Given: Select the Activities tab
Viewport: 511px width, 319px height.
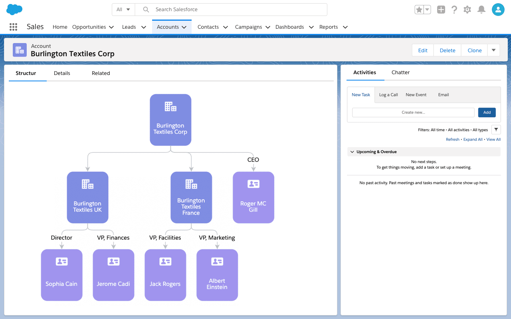Looking at the screenshot, I should [365, 73].
